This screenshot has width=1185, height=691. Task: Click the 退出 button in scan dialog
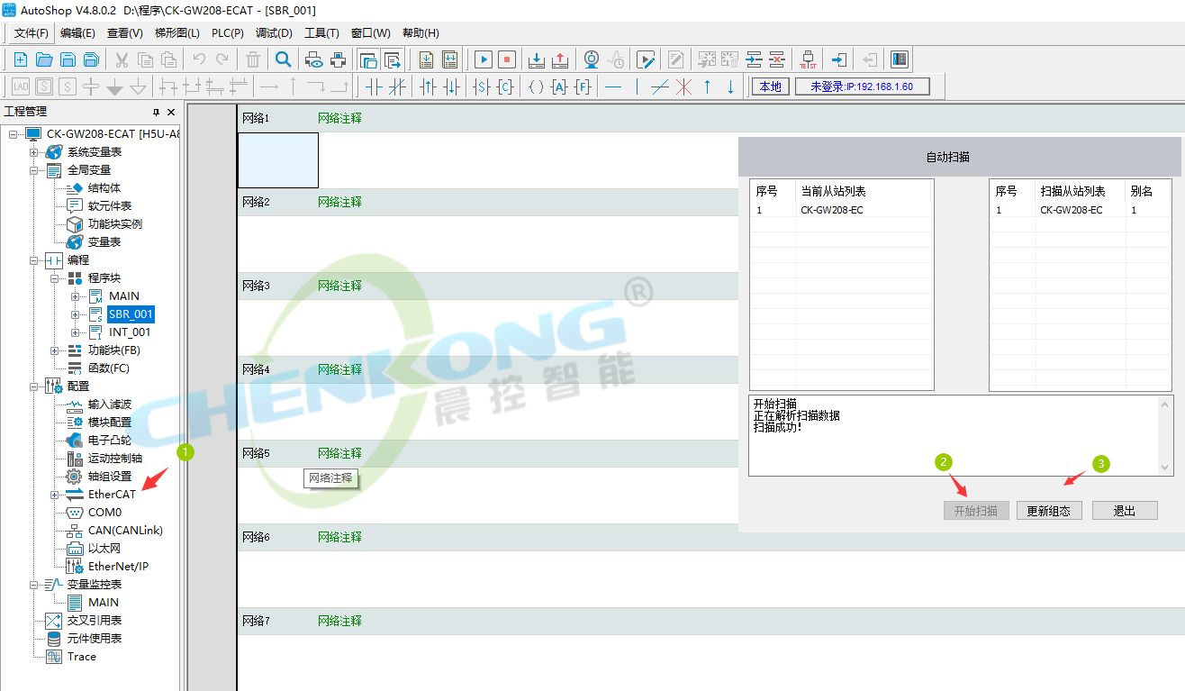click(1125, 511)
